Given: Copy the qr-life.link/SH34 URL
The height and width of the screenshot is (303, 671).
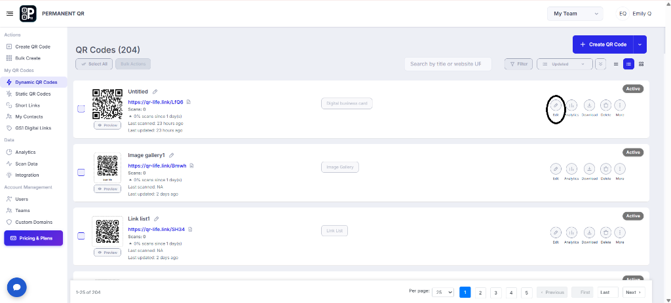Looking at the screenshot, I should click(x=191, y=229).
